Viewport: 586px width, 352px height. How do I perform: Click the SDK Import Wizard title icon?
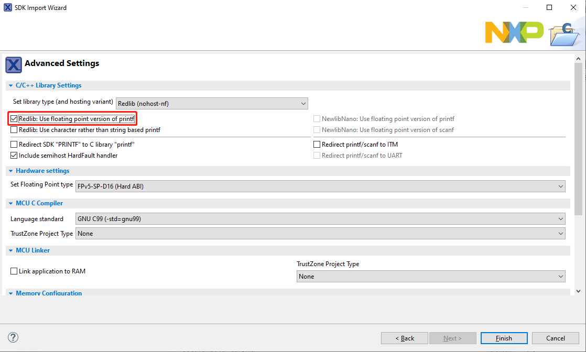point(8,8)
